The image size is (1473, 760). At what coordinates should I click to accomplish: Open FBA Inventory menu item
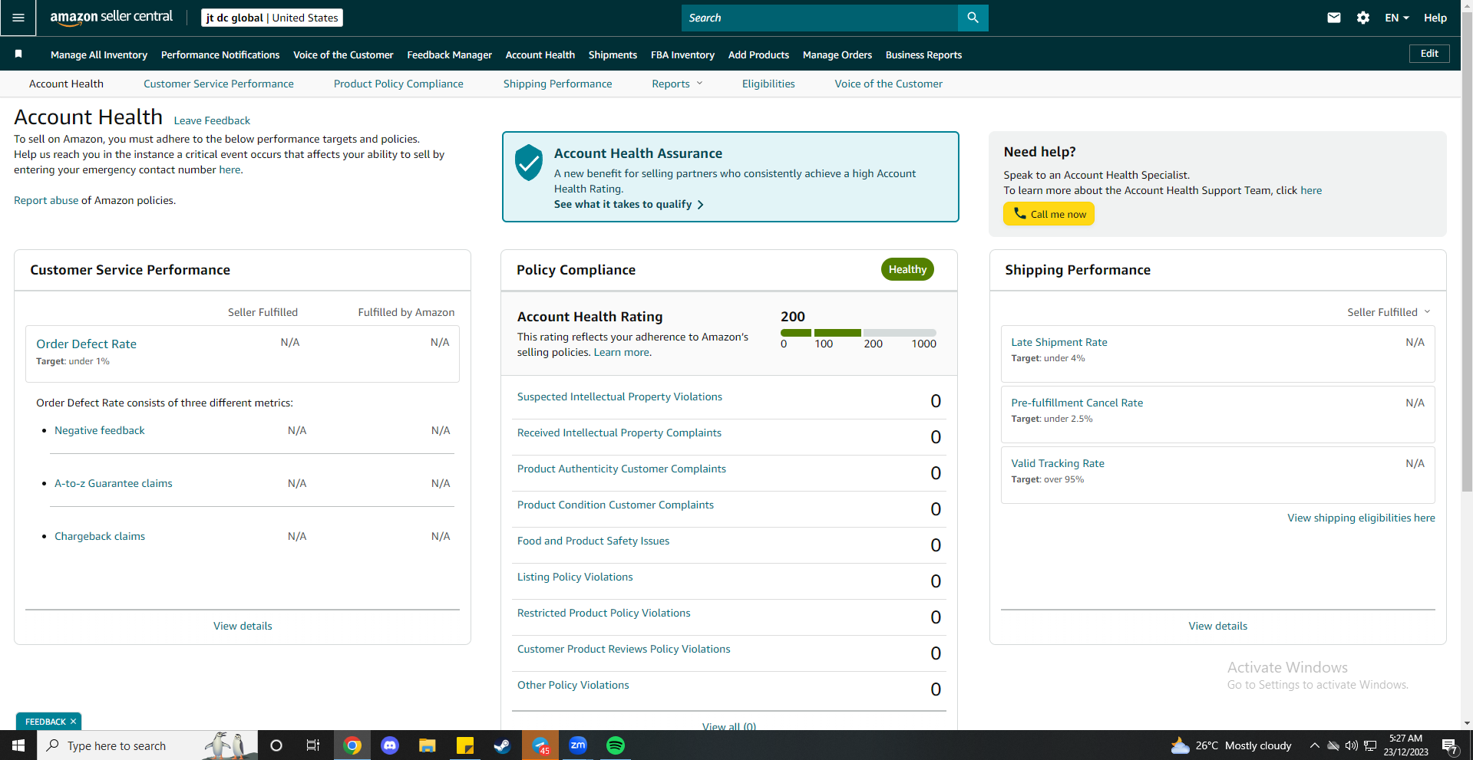coord(682,54)
